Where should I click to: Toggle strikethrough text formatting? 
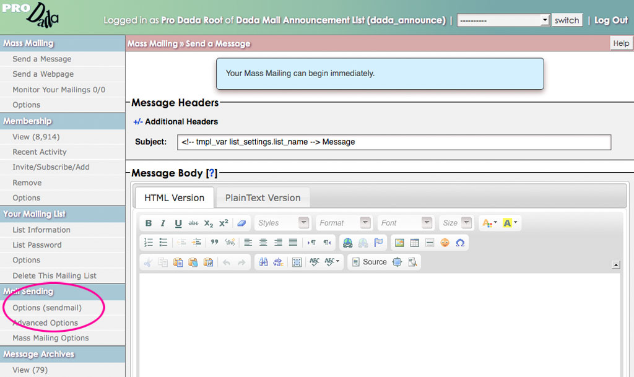(193, 223)
